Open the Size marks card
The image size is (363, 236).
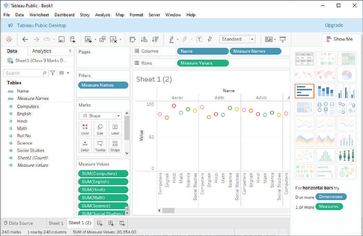100,129
